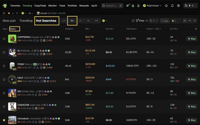Click the orange warning icon in GG row
Image resolution: width=200 pixels, height=125 pixels.
click(x=39, y=95)
